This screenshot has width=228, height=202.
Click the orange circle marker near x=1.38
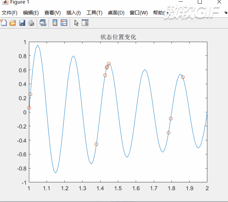pos(96,144)
